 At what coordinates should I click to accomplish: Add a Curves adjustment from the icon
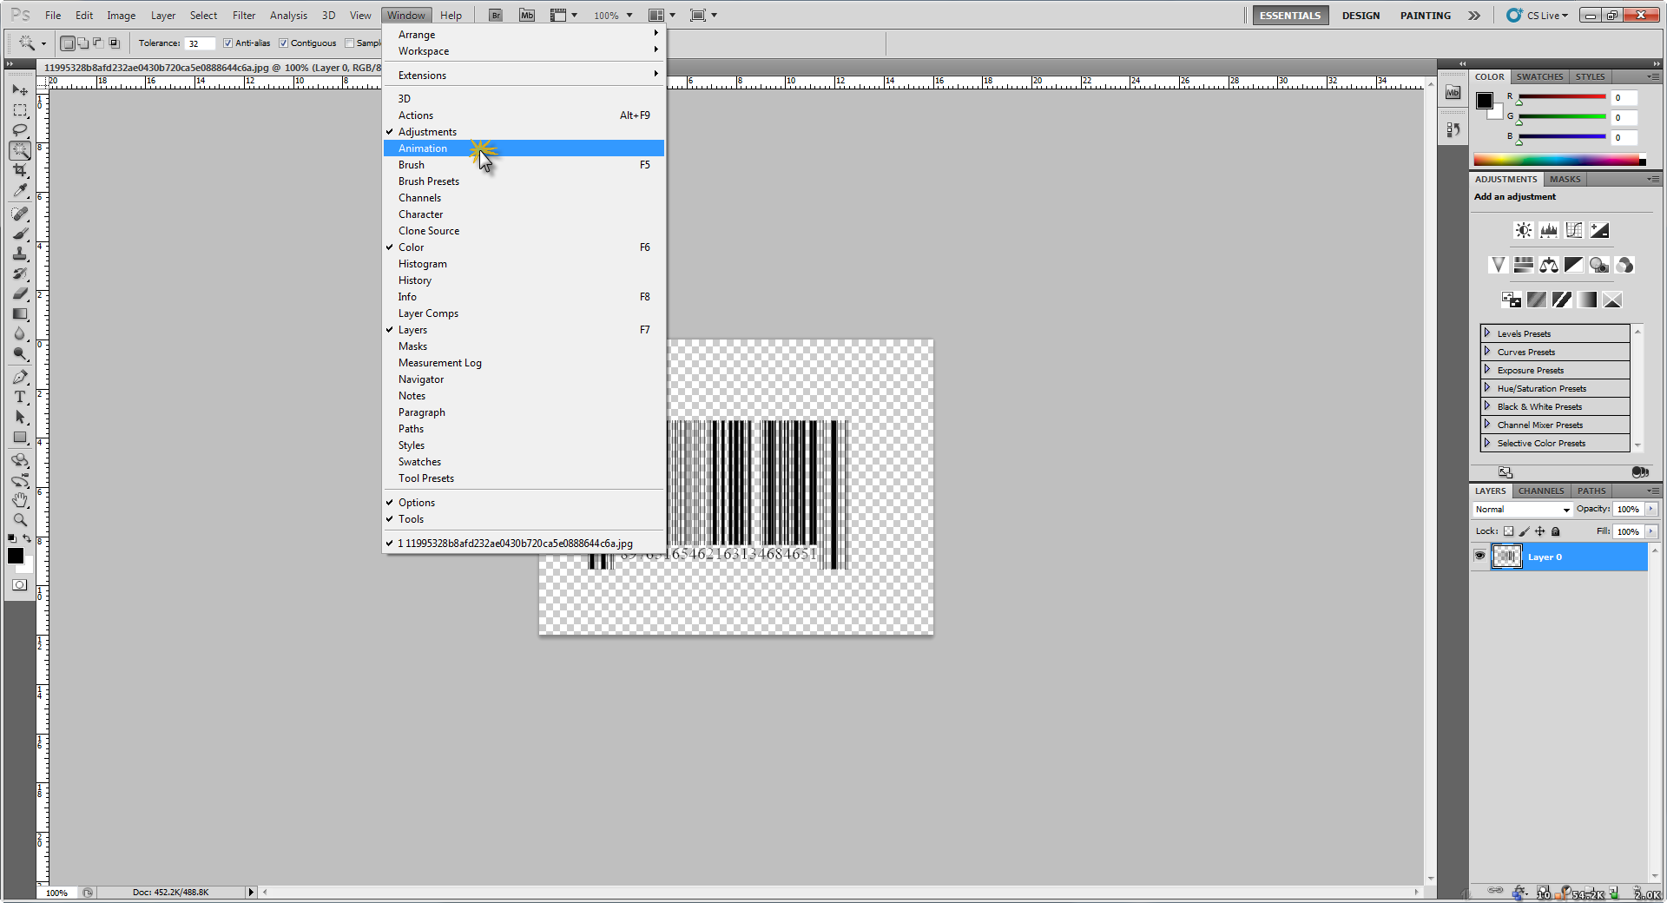(1574, 230)
